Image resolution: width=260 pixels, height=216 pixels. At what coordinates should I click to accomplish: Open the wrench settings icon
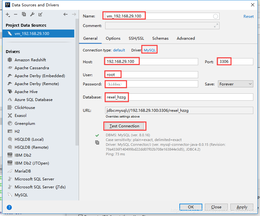(x=32, y=14)
